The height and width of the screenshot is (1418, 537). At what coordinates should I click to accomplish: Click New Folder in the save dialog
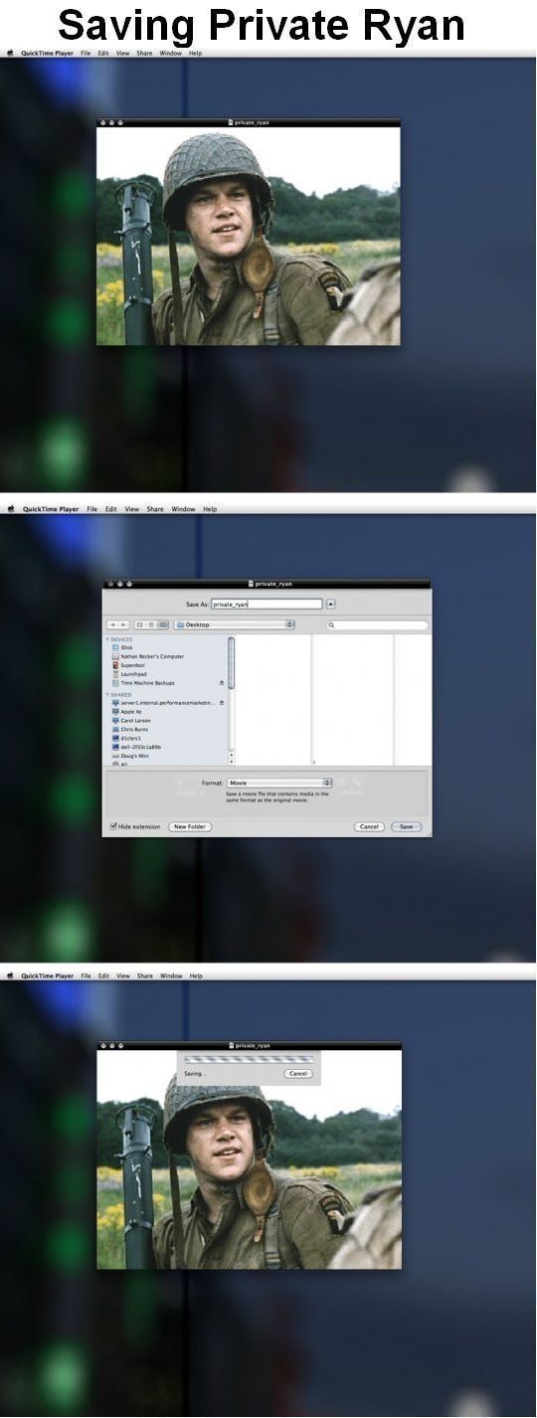pyautogui.click(x=189, y=826)
